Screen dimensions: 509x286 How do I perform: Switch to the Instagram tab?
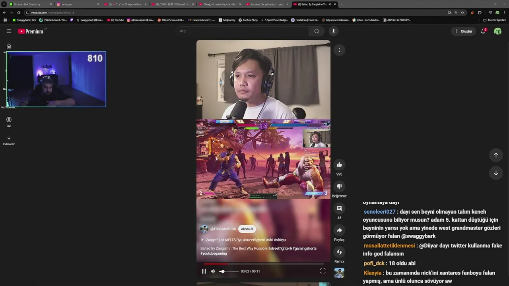(78, 4)
